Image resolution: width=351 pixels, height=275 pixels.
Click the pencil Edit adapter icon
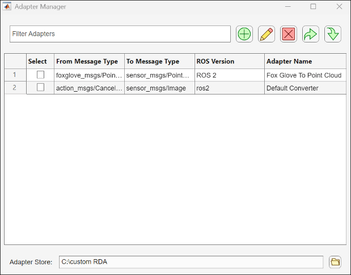click(267, 34)
